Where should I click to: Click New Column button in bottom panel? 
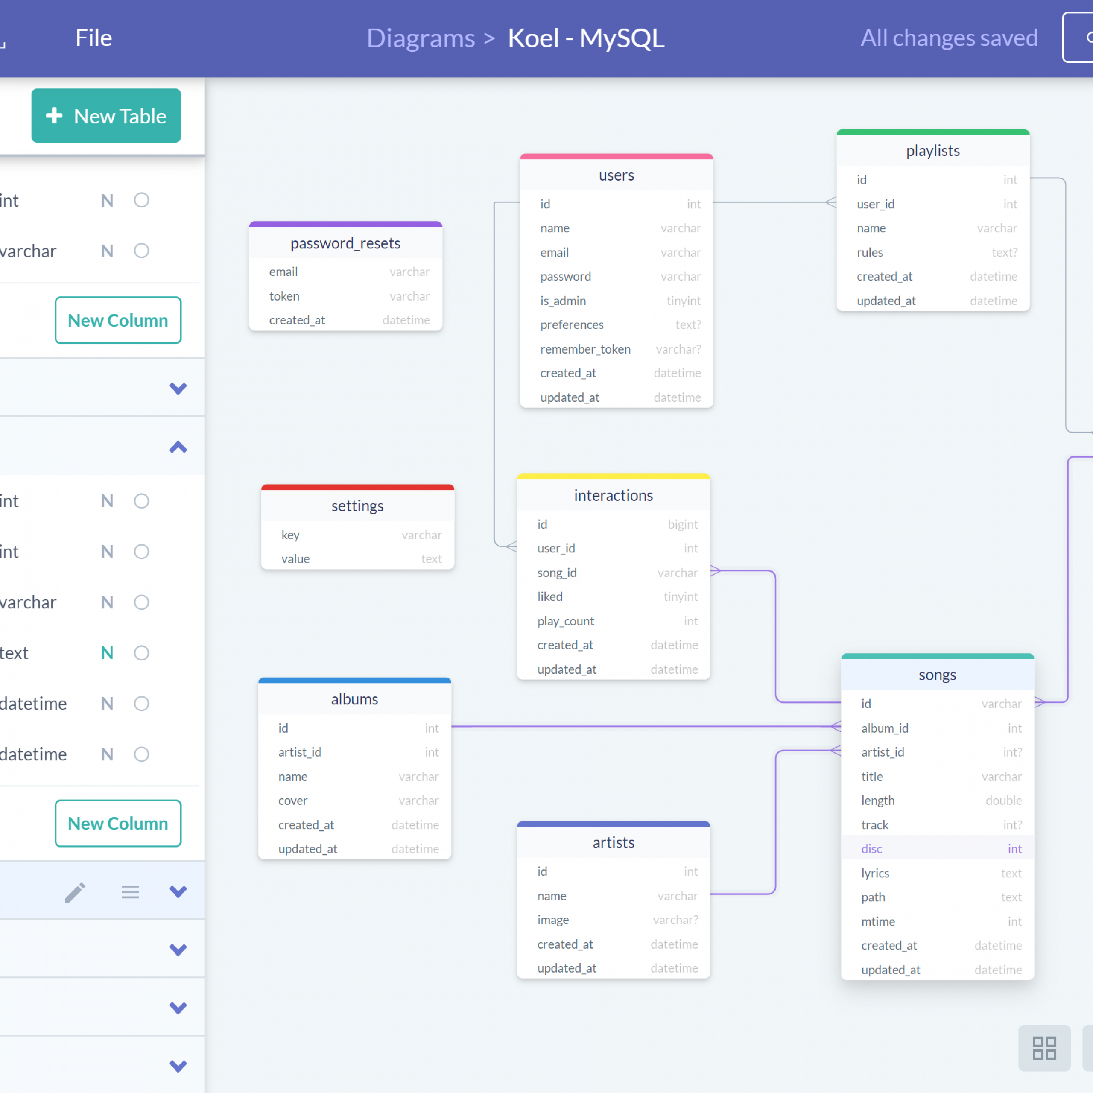[x=117, y=823]
